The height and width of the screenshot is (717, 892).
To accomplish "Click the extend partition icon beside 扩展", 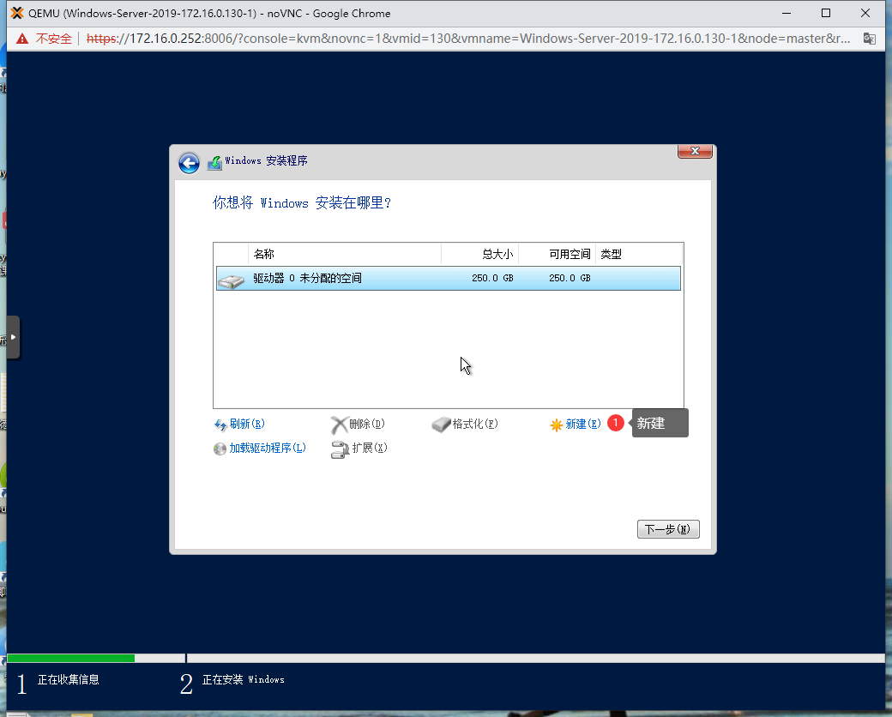I will pyautogui.click(x=340, y=449).
